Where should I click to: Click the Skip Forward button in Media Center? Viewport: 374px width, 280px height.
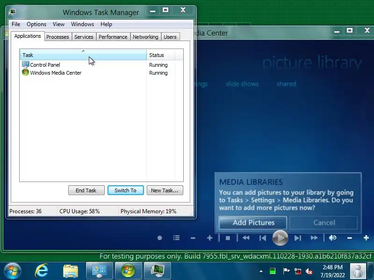pos(298,238)
